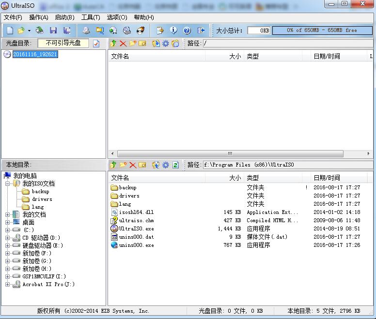Click the Burn CD/DVD image icon
This screenshot has width=376, height=319.
[x=141, y=30]
